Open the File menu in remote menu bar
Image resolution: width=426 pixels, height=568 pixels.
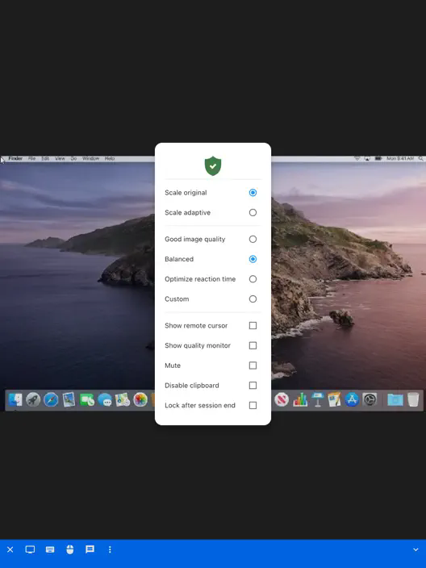click(32, 158)
